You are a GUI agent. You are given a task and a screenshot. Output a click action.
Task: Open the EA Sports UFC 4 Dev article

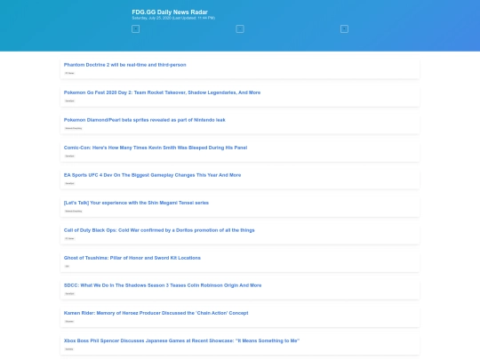click(152, 175)
